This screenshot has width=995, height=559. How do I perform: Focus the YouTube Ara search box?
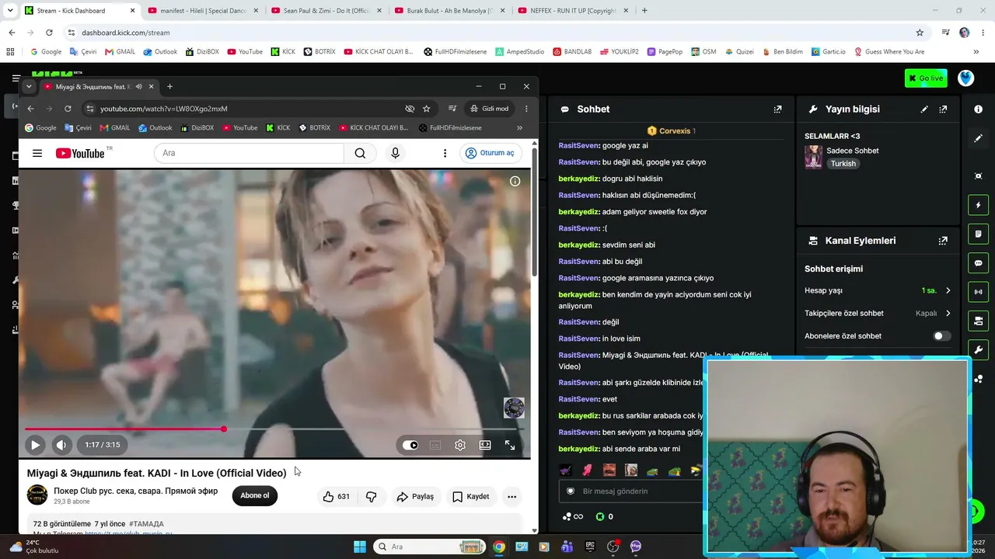[249, 153]
